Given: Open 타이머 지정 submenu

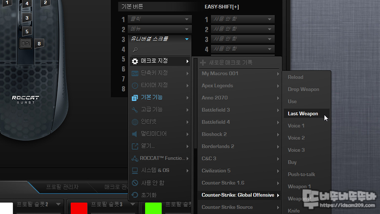Looking at the screenshot, I should pos(160,85).
